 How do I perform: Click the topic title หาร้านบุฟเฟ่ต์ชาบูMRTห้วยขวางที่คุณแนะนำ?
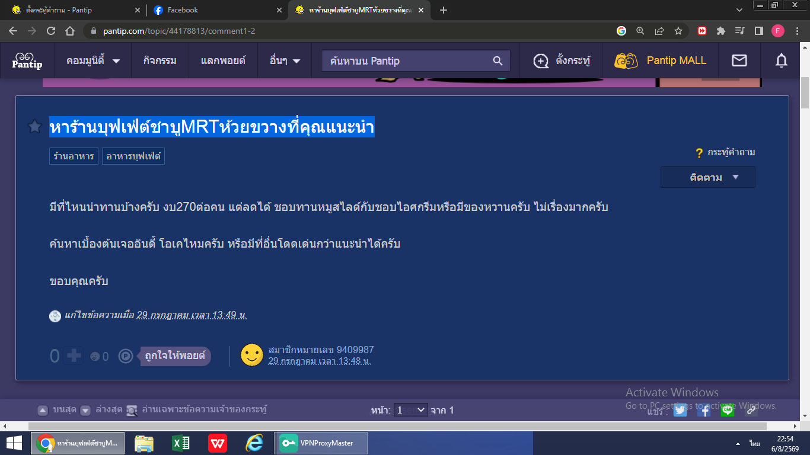(x=212, y=127)
